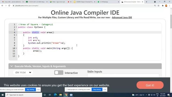The width and height of the screenshot is (172, 97).
Task: Go back with the browser back arrow
Action: pyautogui.click(x=2, y=6)
